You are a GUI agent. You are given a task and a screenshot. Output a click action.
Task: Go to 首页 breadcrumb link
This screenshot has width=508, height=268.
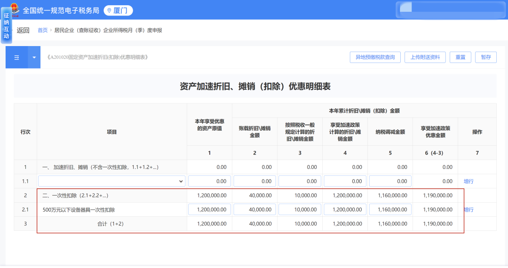(x=42, y=31)
